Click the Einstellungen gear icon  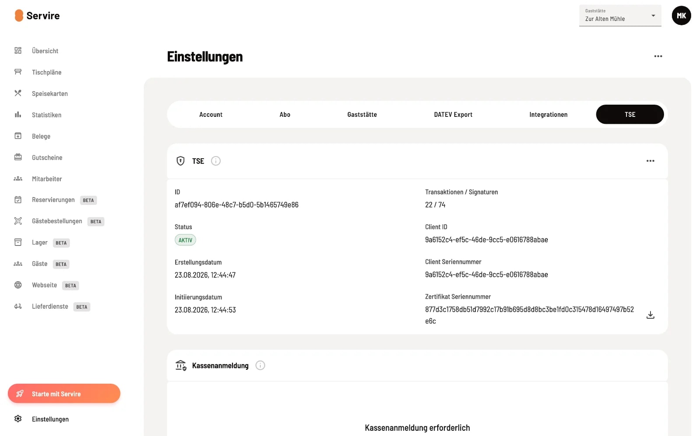(18, 419)
